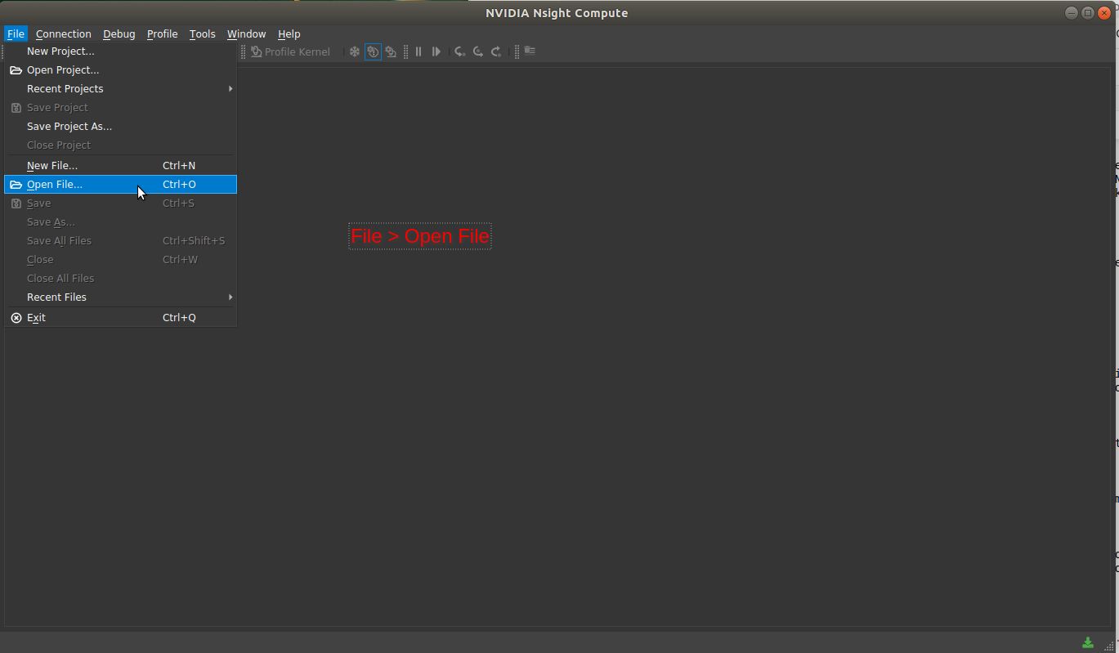Click the list-style icon at toolbar end
The height and width of the screenshot is (653, 1119).
530,51
